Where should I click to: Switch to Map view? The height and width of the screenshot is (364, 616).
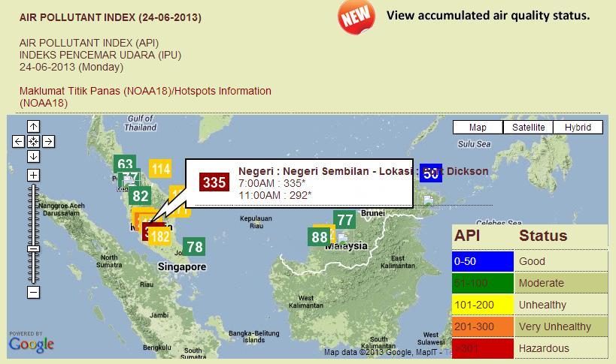(x=478, y=128)
